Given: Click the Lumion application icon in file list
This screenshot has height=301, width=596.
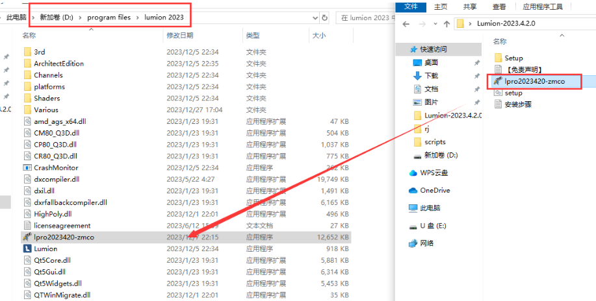Looking at the screenshot, I should (27, 248).
